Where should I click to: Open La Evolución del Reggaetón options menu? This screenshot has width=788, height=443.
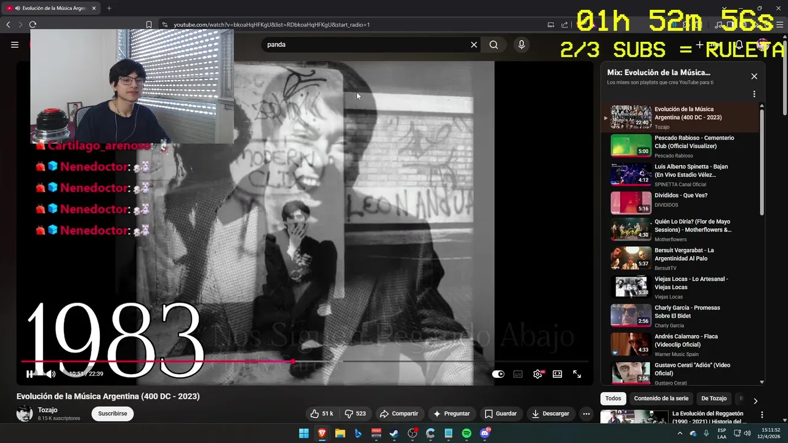pyautogui.click(x=762, y=415)
